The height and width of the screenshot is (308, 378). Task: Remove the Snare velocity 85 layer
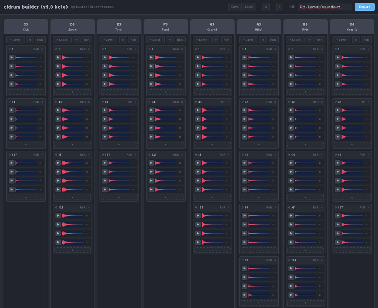(89, 155)
